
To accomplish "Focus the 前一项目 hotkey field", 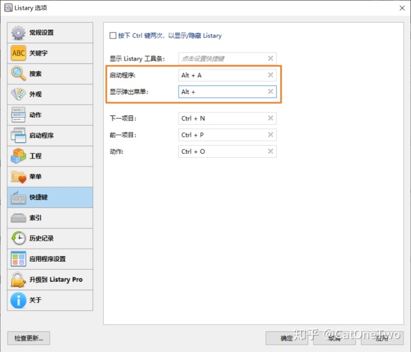I will click(227, 135).
